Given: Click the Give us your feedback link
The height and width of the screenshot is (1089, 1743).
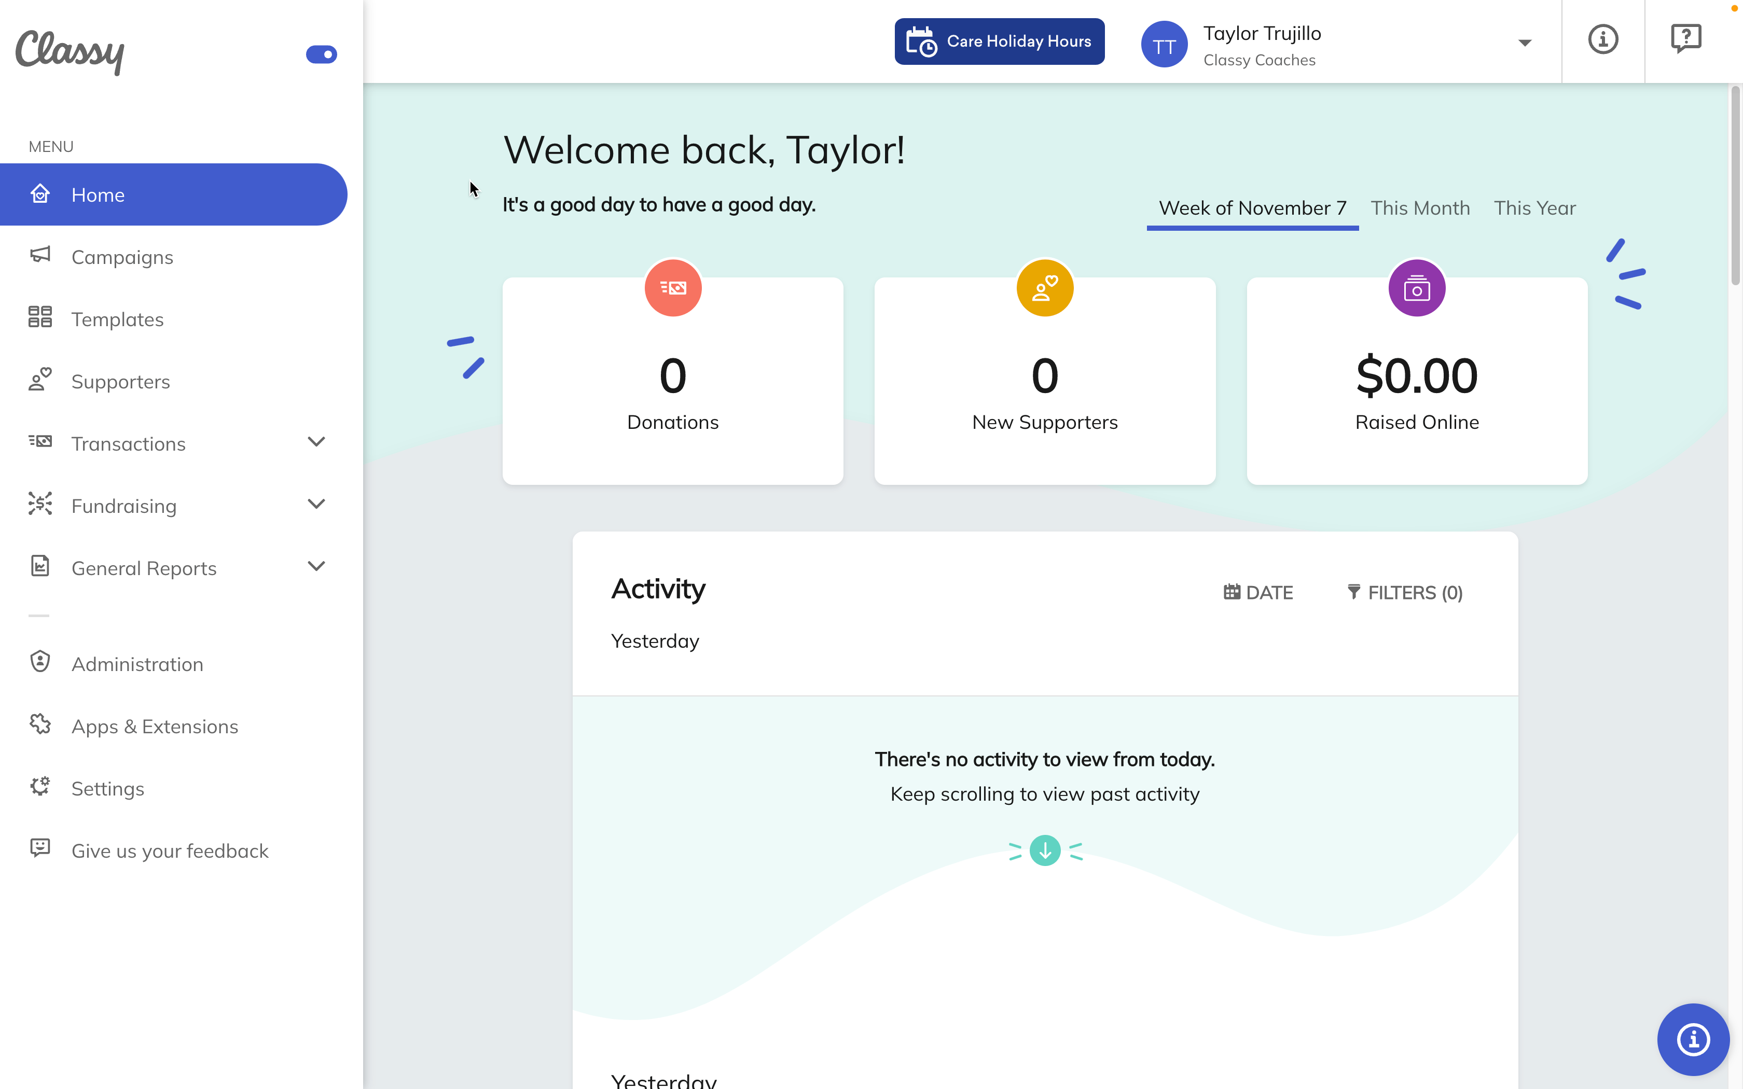Looking at the screenshot, I should tap(170, 850).
